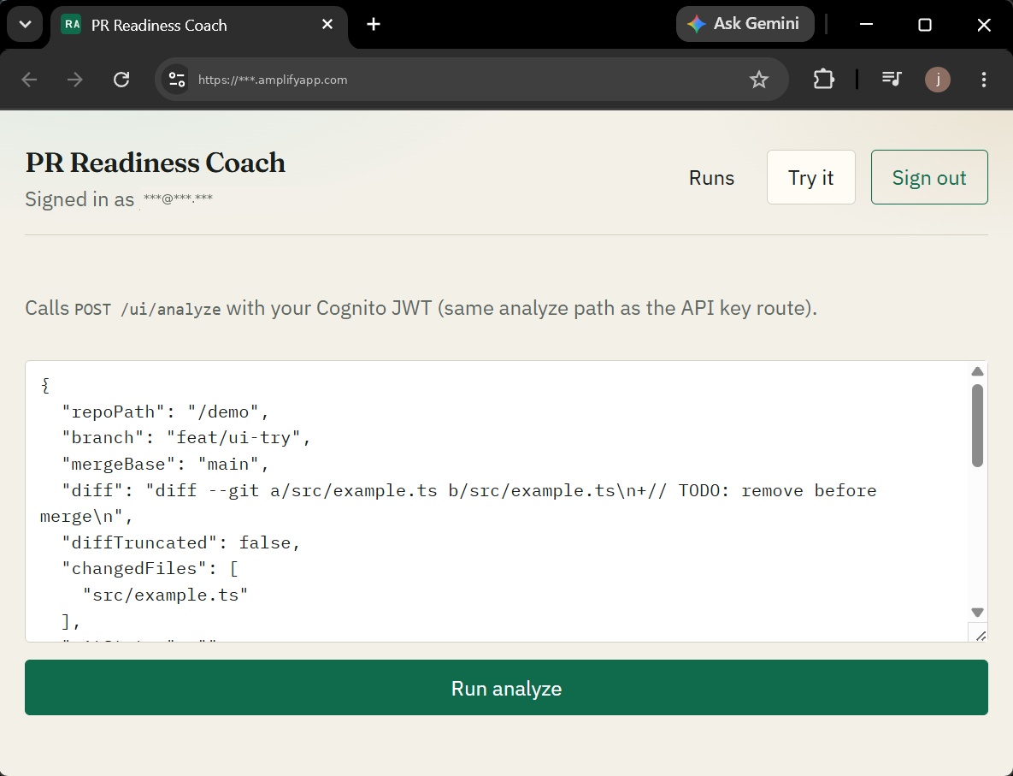Open the media controls icon

pyautogui.click(x=892, y=79)
